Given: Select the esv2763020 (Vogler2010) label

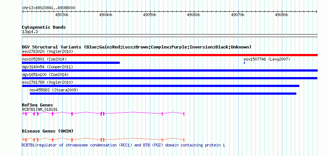Looking at the screenshot, I should click(x=48, y=51).
